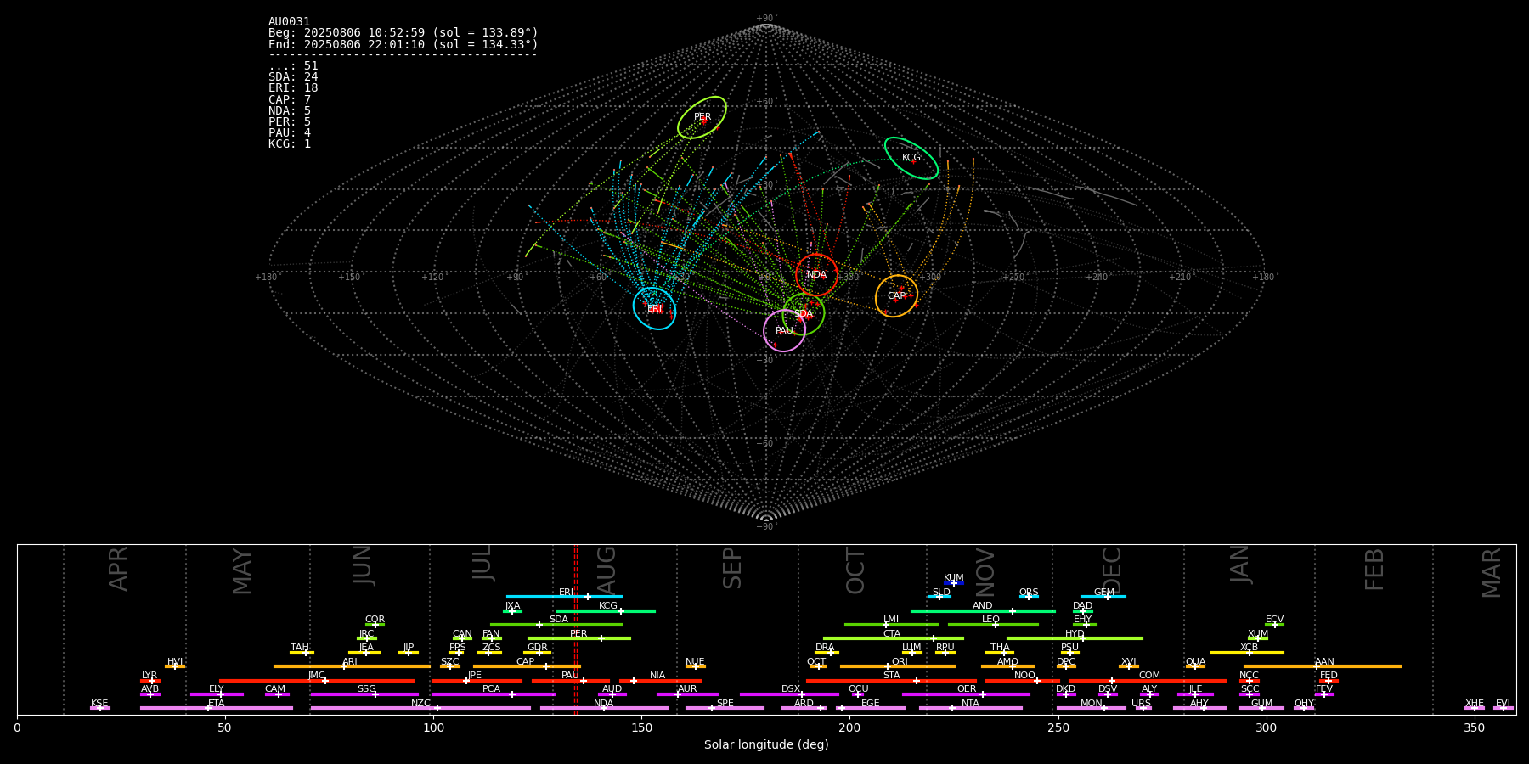Select the XCB shower bar in timeline
Image resolution: width=1529 pixels, height=764 pixels.
[1247, 653]
